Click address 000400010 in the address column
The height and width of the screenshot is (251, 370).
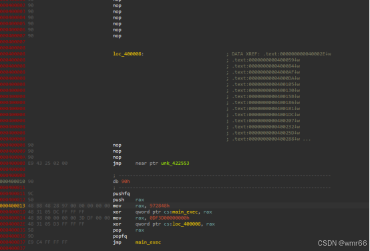[x=13, y=182]
